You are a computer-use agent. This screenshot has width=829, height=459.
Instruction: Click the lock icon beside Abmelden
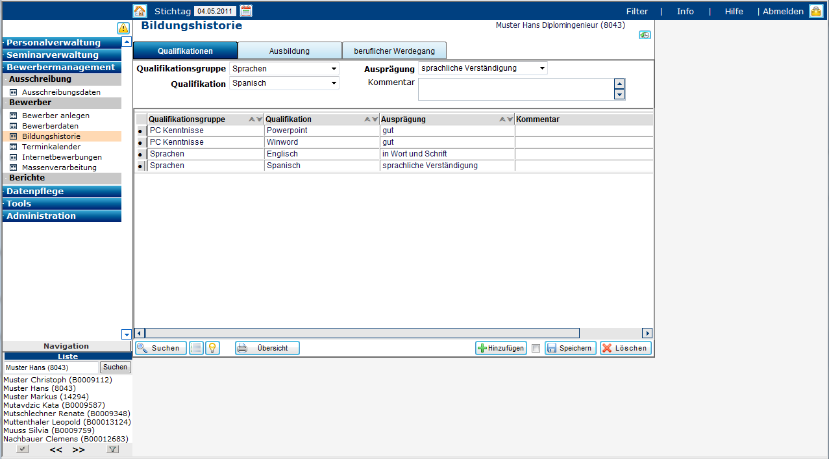[815, 11]
